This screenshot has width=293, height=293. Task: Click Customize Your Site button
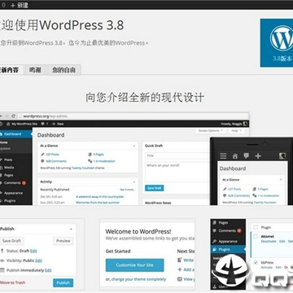tap(135, 265)
